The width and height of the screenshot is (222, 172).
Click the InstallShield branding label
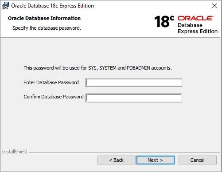[x=15, y=152]
